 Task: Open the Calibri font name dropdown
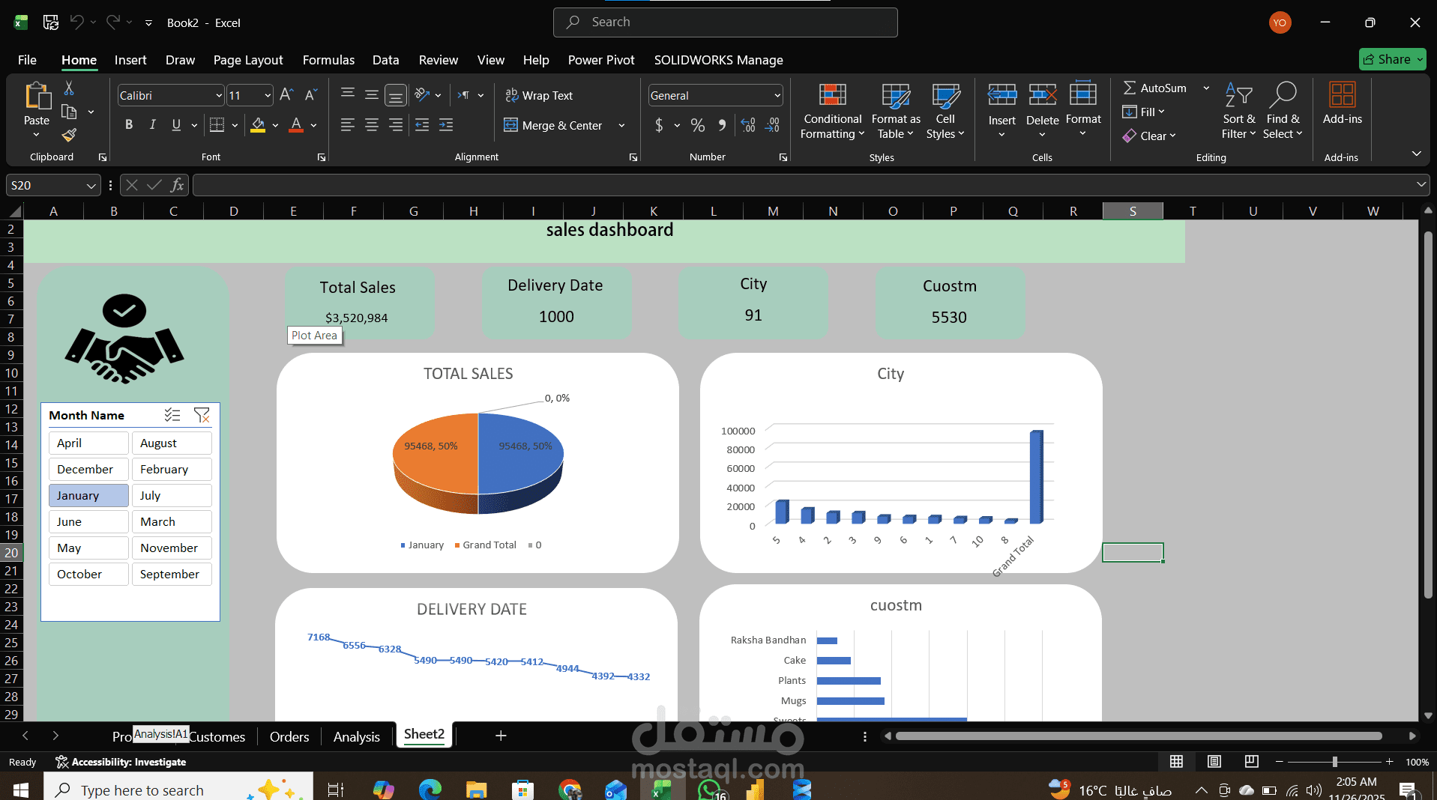click(219, 96)
